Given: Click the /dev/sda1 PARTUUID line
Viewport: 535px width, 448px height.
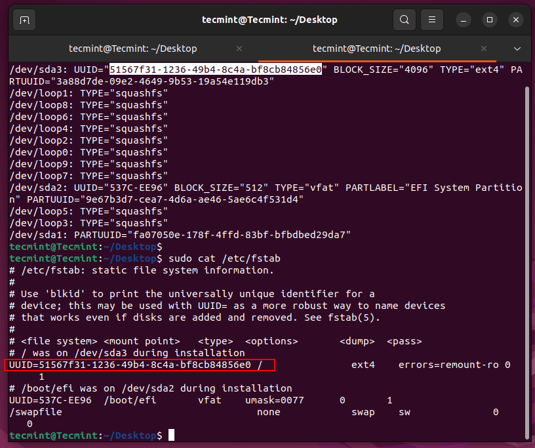Looking at the screenshot, I should (x=180, y=235).
